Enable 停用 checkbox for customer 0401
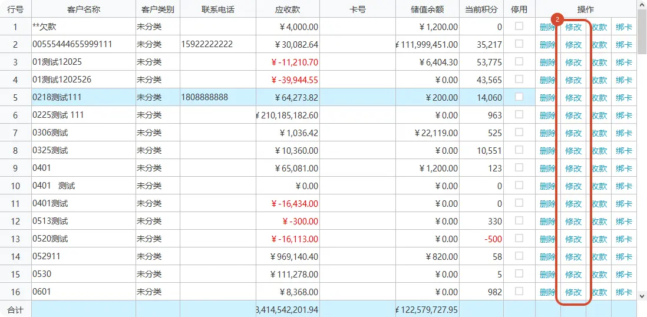 [x=519, y=167]
